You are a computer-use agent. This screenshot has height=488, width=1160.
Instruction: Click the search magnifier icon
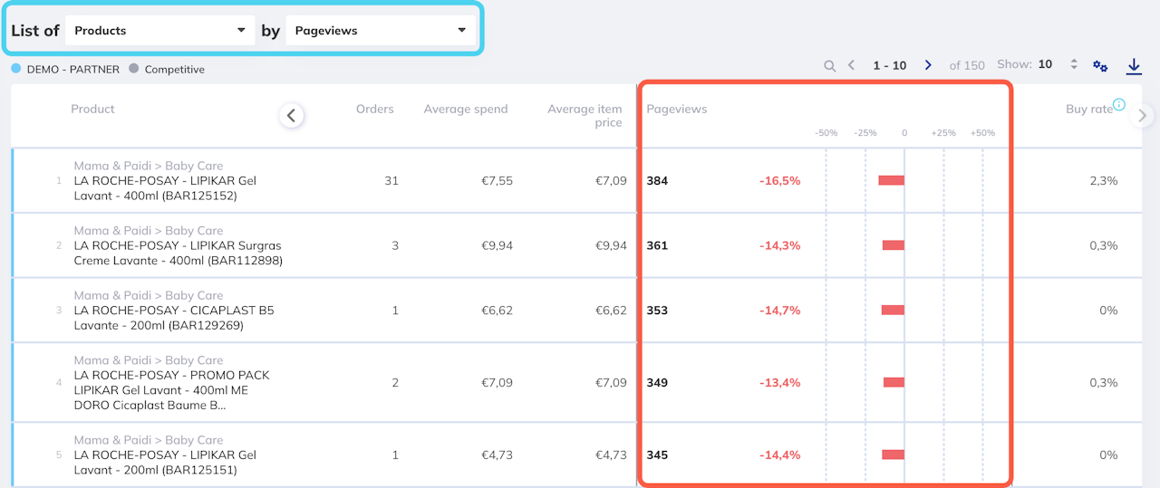pos(829,66)
